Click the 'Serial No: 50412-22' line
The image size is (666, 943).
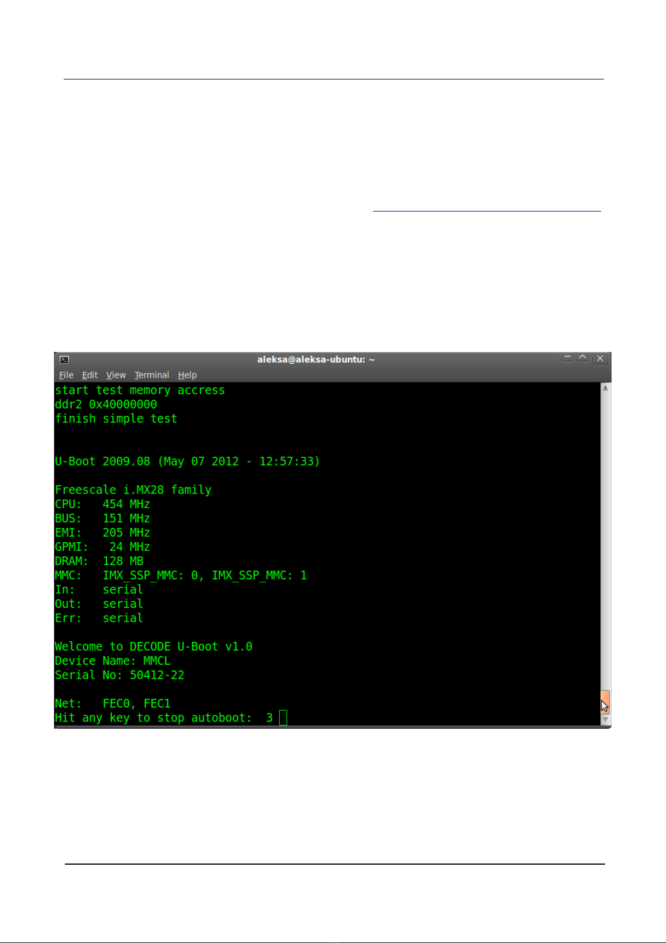[120, 675]
